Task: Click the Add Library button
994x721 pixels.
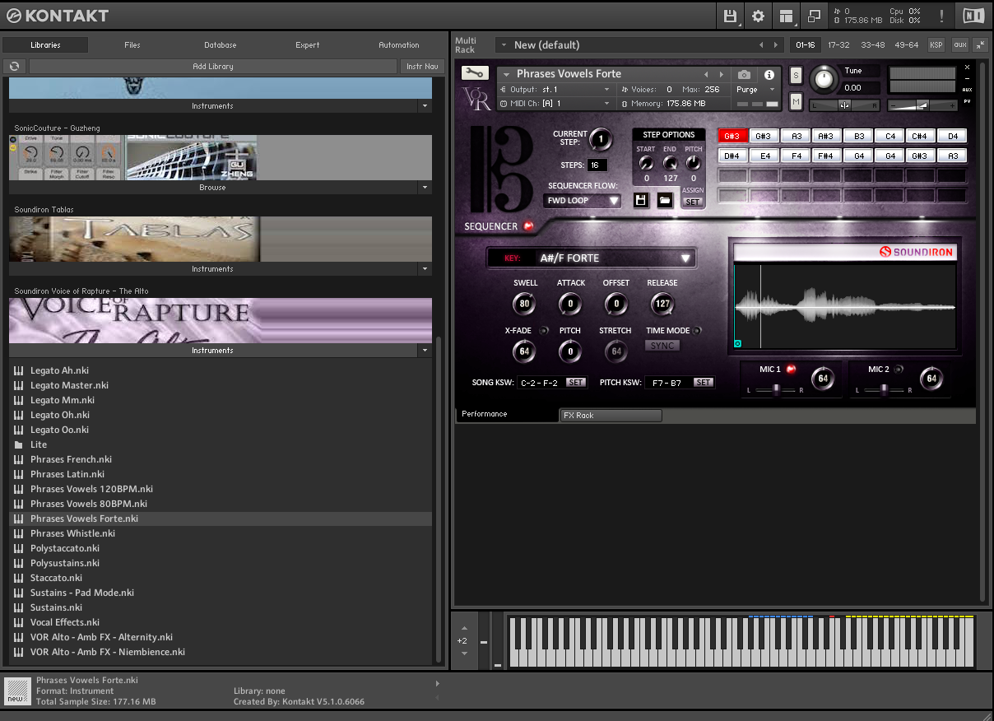Action: pos(213,66)
